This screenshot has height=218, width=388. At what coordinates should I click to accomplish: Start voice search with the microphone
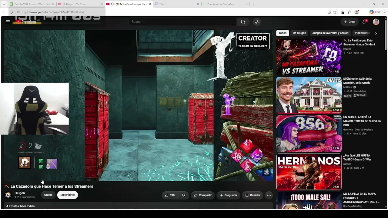pyautogui.click(x=257, y=22)
